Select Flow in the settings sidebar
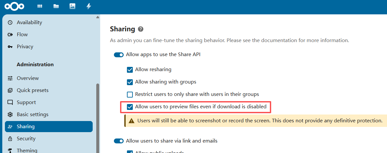 [x=22, y=35]
